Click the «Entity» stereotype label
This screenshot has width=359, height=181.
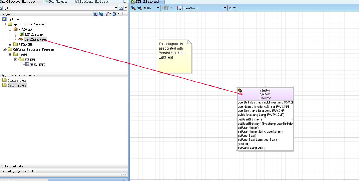click(x=265, y=90)
